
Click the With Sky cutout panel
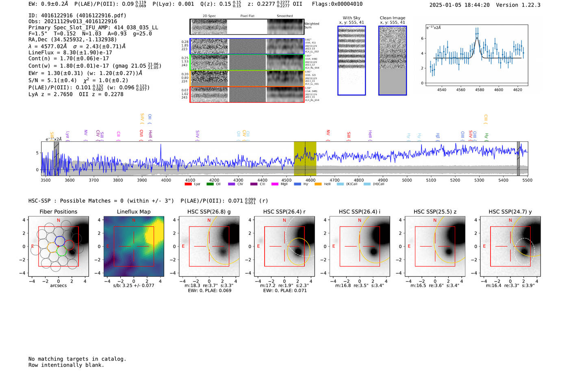[x=352, y=61]
